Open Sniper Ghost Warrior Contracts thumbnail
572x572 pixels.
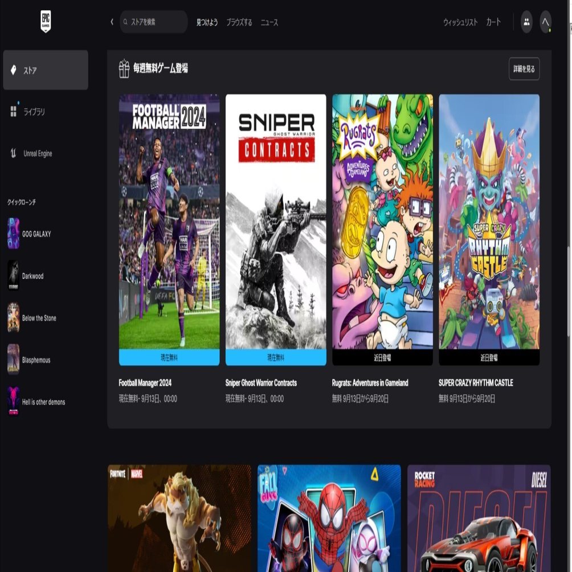tap(275, 229)
